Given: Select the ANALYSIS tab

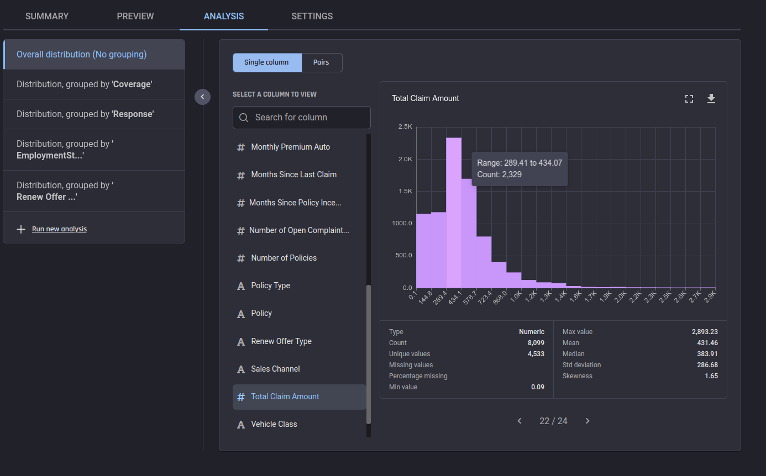Looking at the screenshot, I should click(x=224, y=16).
